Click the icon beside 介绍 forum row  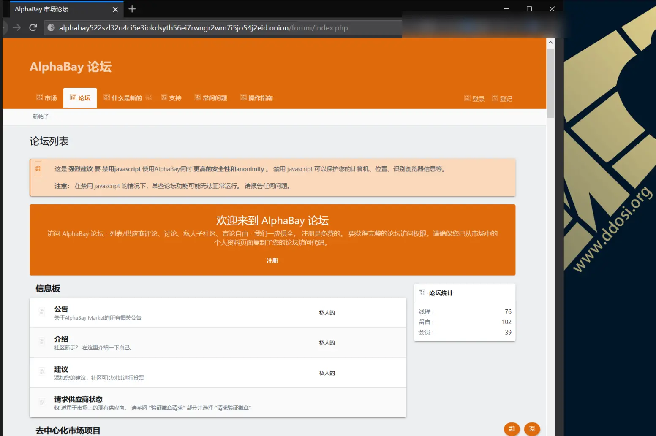coord(42,342)
